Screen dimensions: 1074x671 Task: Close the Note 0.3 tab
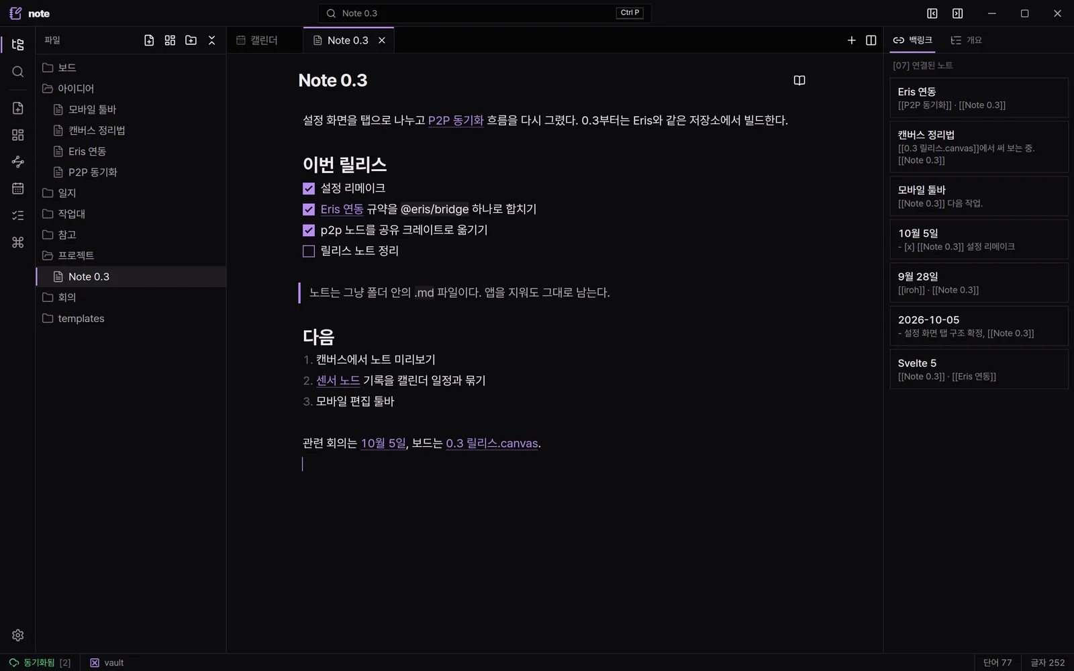click(382, 40)
